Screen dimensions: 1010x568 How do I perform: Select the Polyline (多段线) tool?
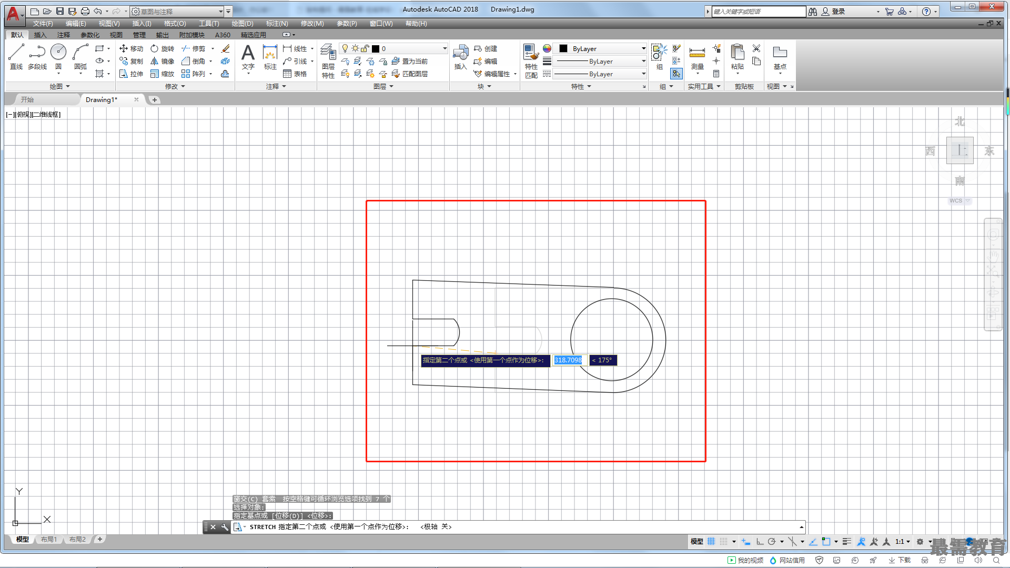coord(37,57)
